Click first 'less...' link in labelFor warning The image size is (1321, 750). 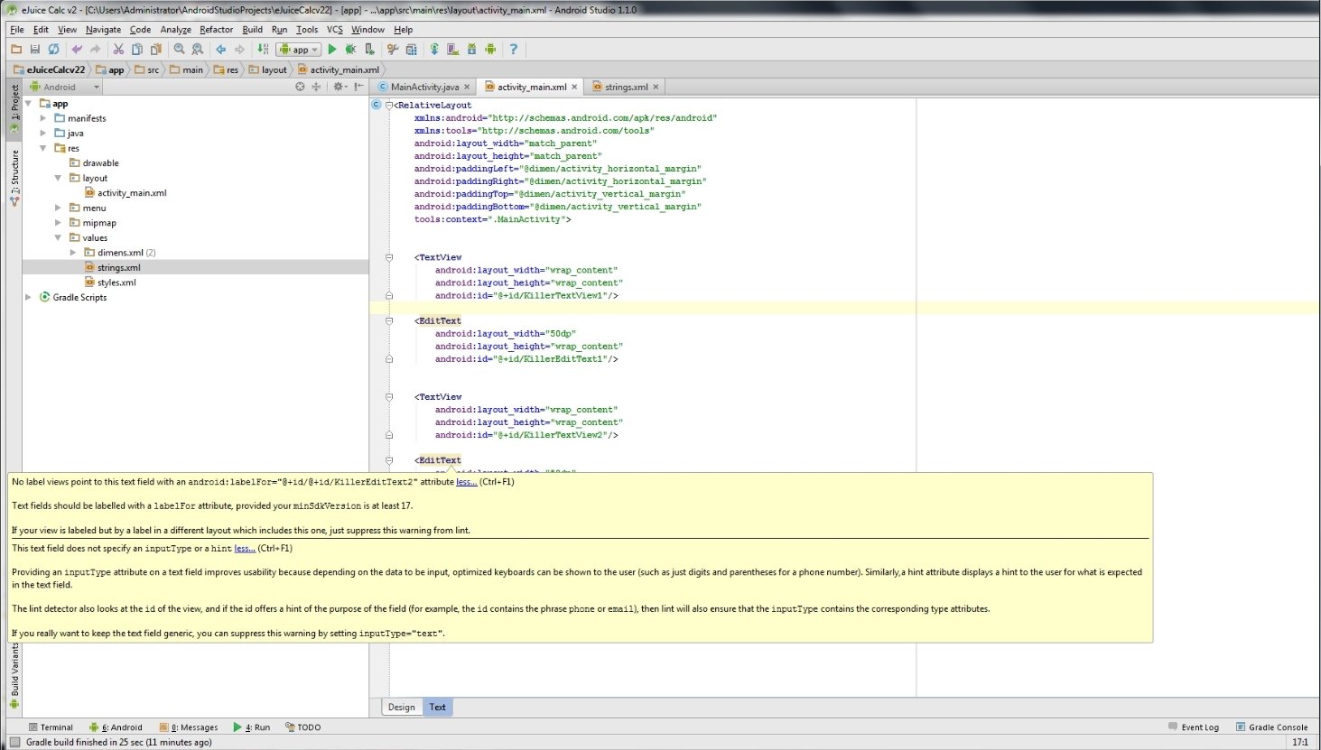tap(466, 482)
